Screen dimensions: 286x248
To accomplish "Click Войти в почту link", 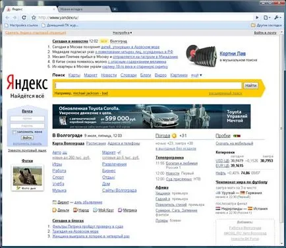I will tap(265, 33).
